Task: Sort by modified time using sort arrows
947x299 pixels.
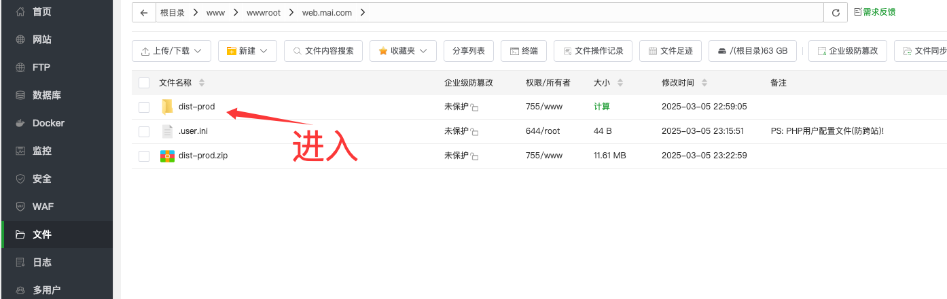Action: point(704,83)
